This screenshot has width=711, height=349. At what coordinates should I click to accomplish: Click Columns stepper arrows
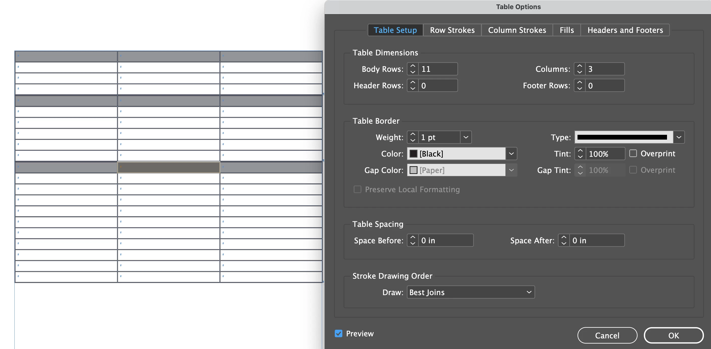pos(580,69)
